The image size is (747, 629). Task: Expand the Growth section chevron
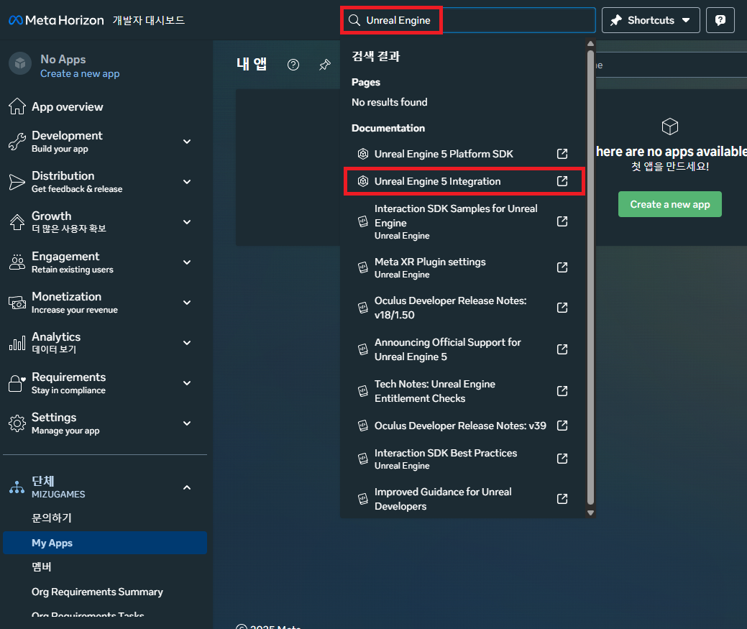tap(187, 222)
